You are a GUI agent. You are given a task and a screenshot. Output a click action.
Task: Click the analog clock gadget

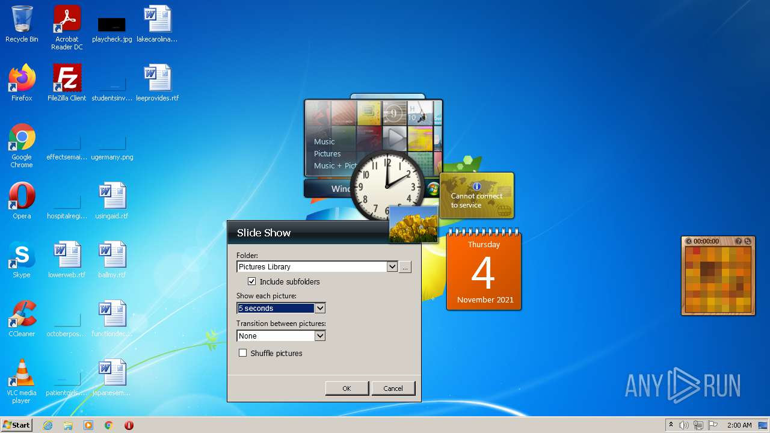pos(387,186)
